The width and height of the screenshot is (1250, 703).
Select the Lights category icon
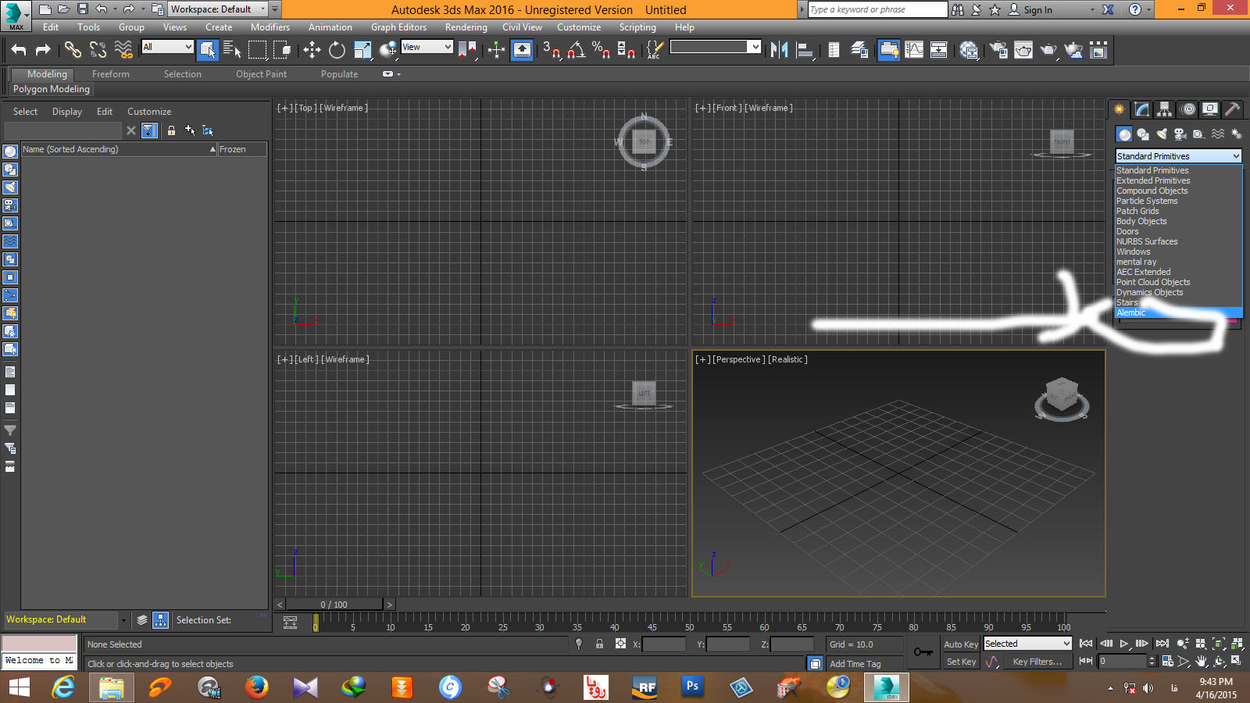(x=1162, y=134)
